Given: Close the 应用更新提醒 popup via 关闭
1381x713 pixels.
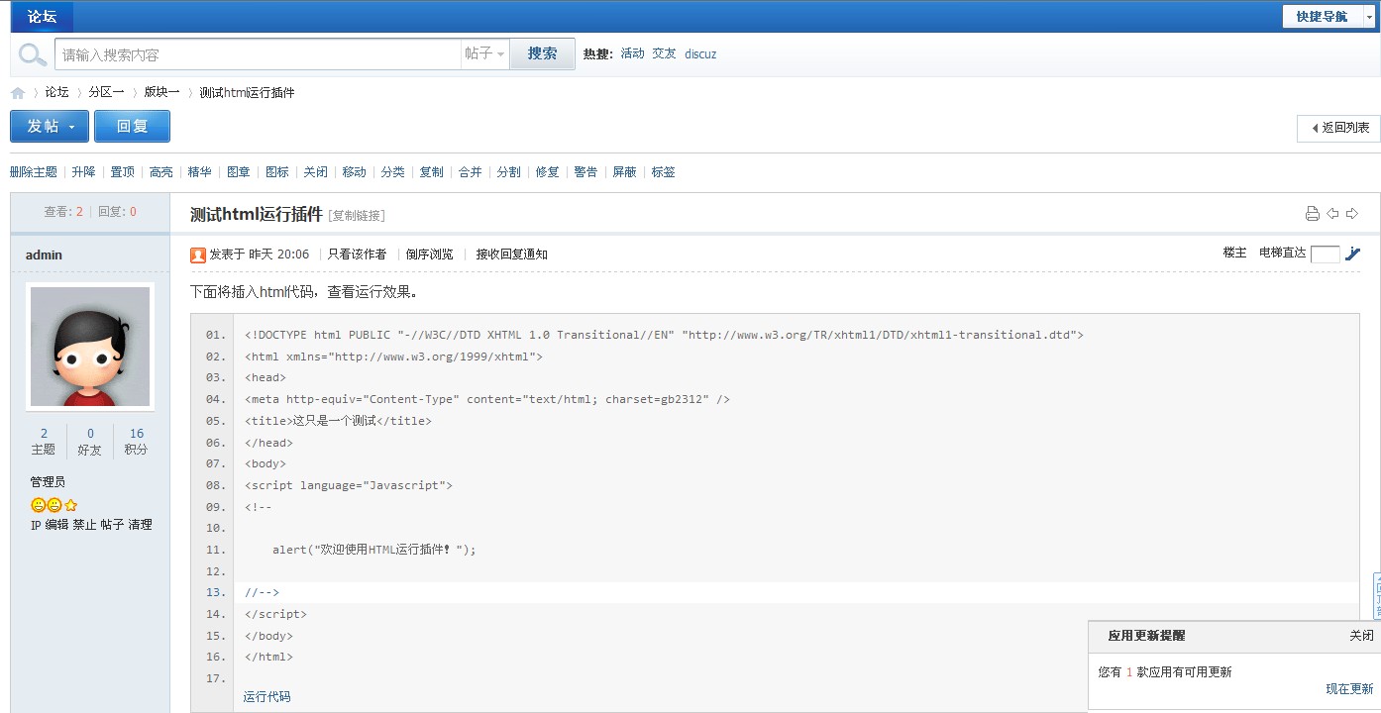Looking at the screenshot, I should 1361,636.
